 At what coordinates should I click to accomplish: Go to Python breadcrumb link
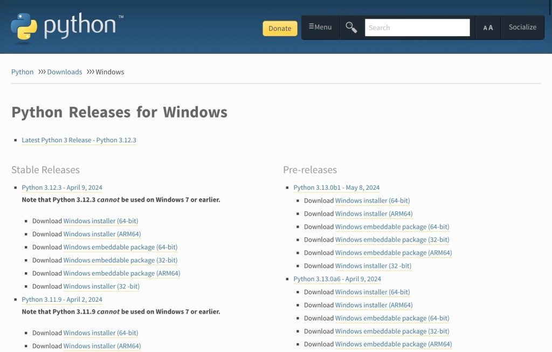pyautogui.click(x=22, y=72)
